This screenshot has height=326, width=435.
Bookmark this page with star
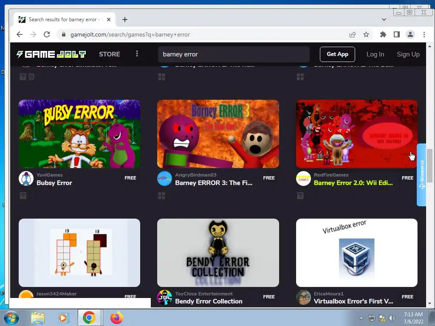(366, 34)
